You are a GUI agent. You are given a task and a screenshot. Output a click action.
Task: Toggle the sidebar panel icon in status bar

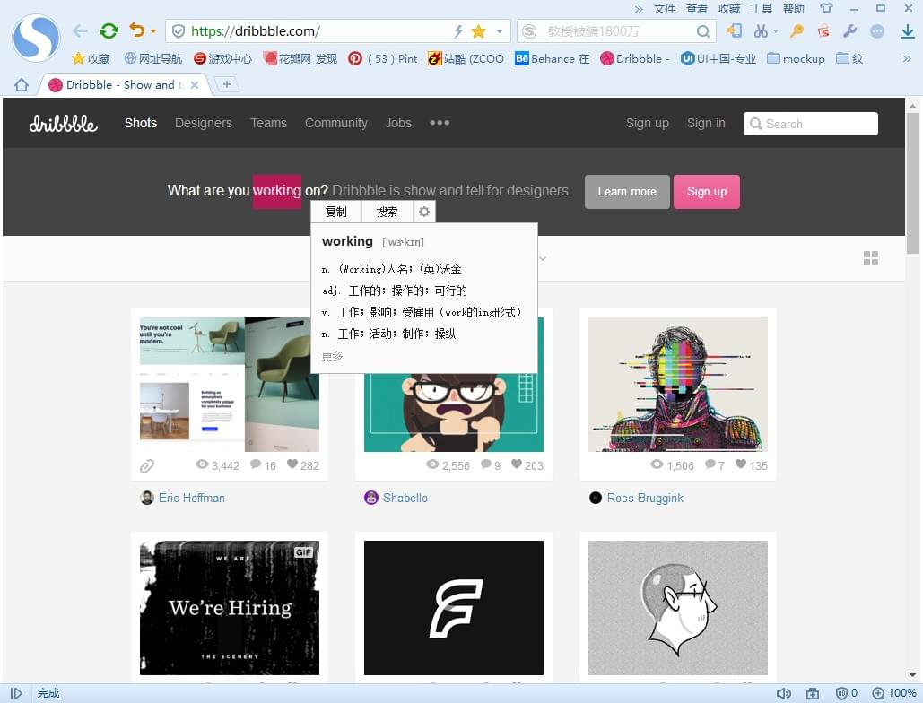[x=16, y=693]
